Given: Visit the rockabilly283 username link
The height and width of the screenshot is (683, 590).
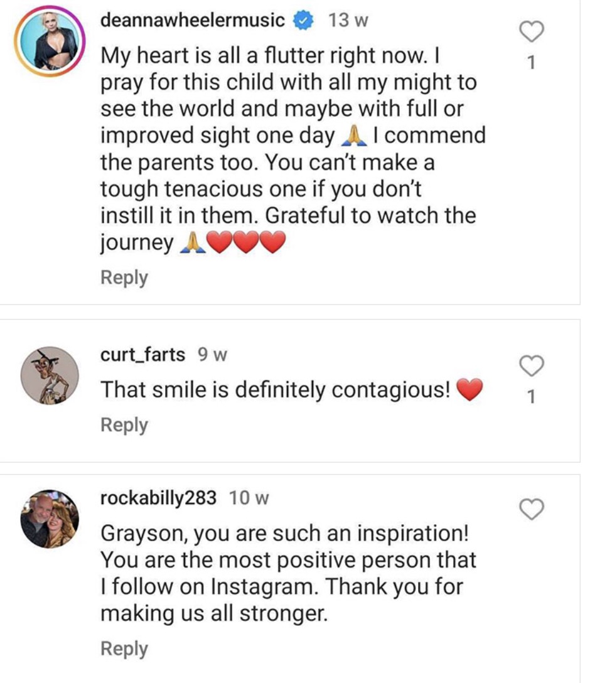Looking at the screenshot, I should tap(159, 498).
